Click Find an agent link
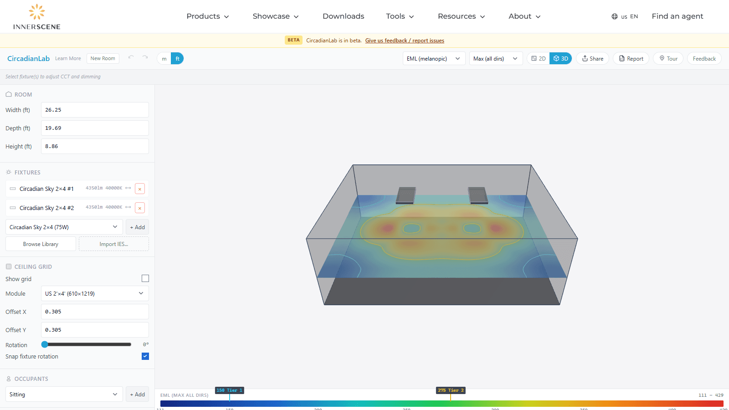Image resolution: width=729 pixels, height=410 pixels. (678, 16)
